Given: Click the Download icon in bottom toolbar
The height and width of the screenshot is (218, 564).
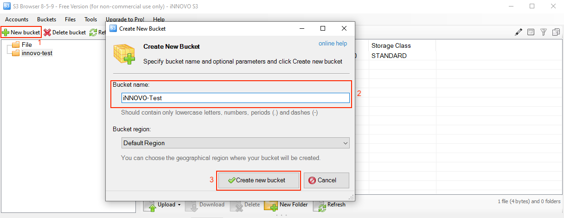Looking at the screenshot, I should tap(193, 206).
